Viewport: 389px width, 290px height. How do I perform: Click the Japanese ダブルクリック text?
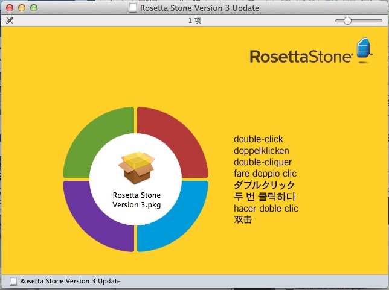click(265, 185)
